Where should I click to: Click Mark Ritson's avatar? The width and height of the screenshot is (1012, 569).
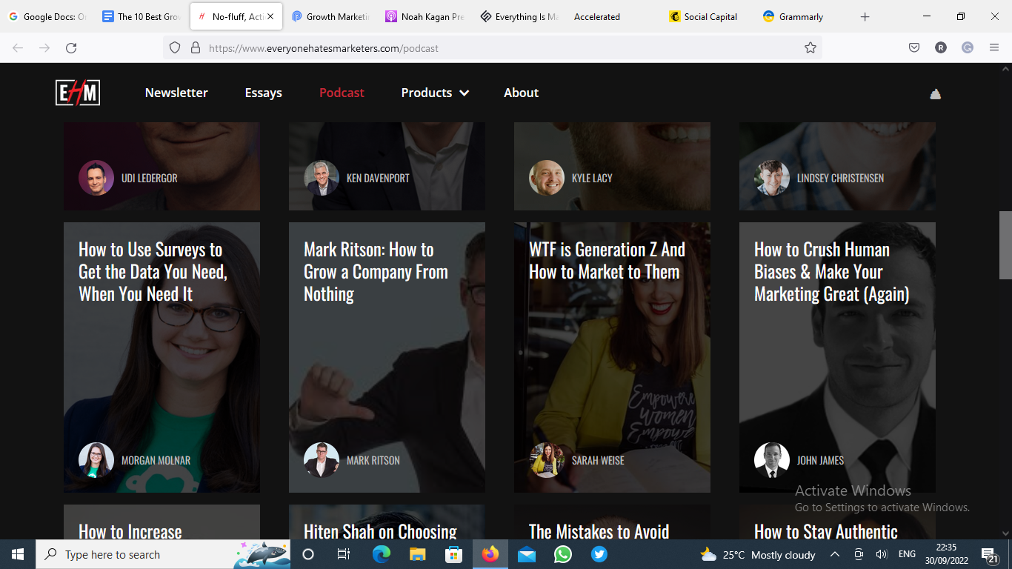point(322,460)
